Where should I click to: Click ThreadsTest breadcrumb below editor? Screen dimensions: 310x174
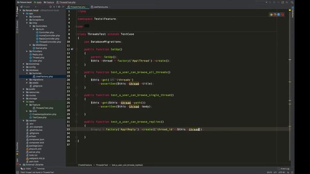102,165
